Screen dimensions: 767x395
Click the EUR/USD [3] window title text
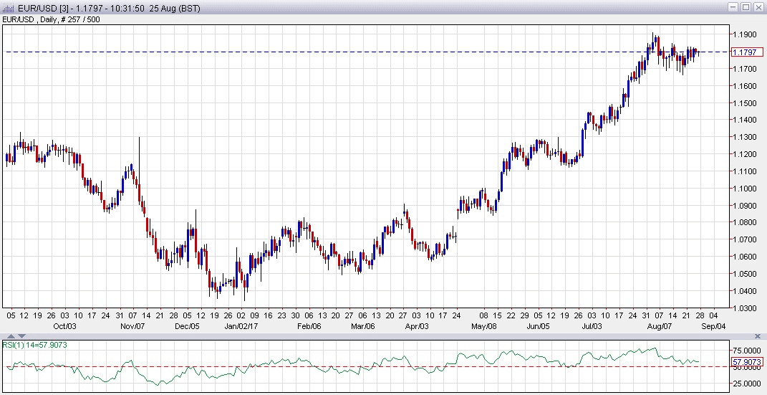107,8
